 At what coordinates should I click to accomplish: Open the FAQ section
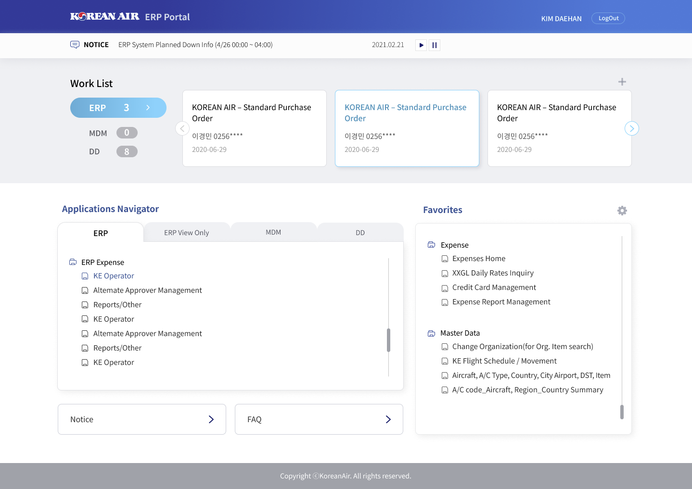[319, 419]
